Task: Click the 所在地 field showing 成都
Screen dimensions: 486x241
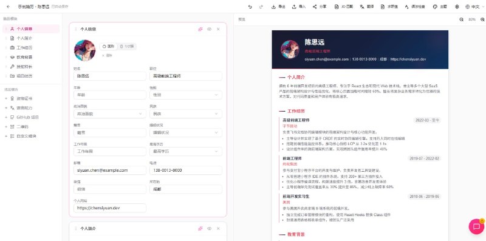Action: click(x=186, y=189)
